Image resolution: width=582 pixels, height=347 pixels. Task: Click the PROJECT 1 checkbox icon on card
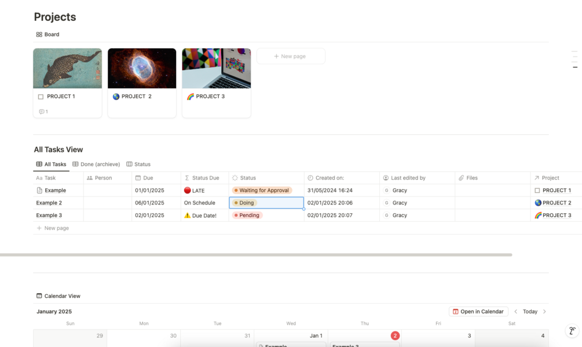pyautogui.click(x=41, y=97)
